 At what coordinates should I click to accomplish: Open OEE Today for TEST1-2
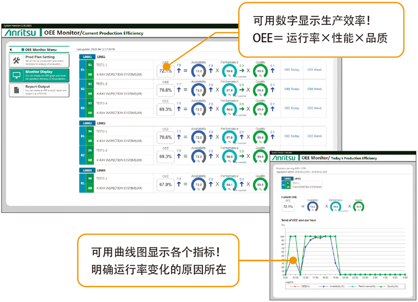pyautogui.click(x=291, y=89)
